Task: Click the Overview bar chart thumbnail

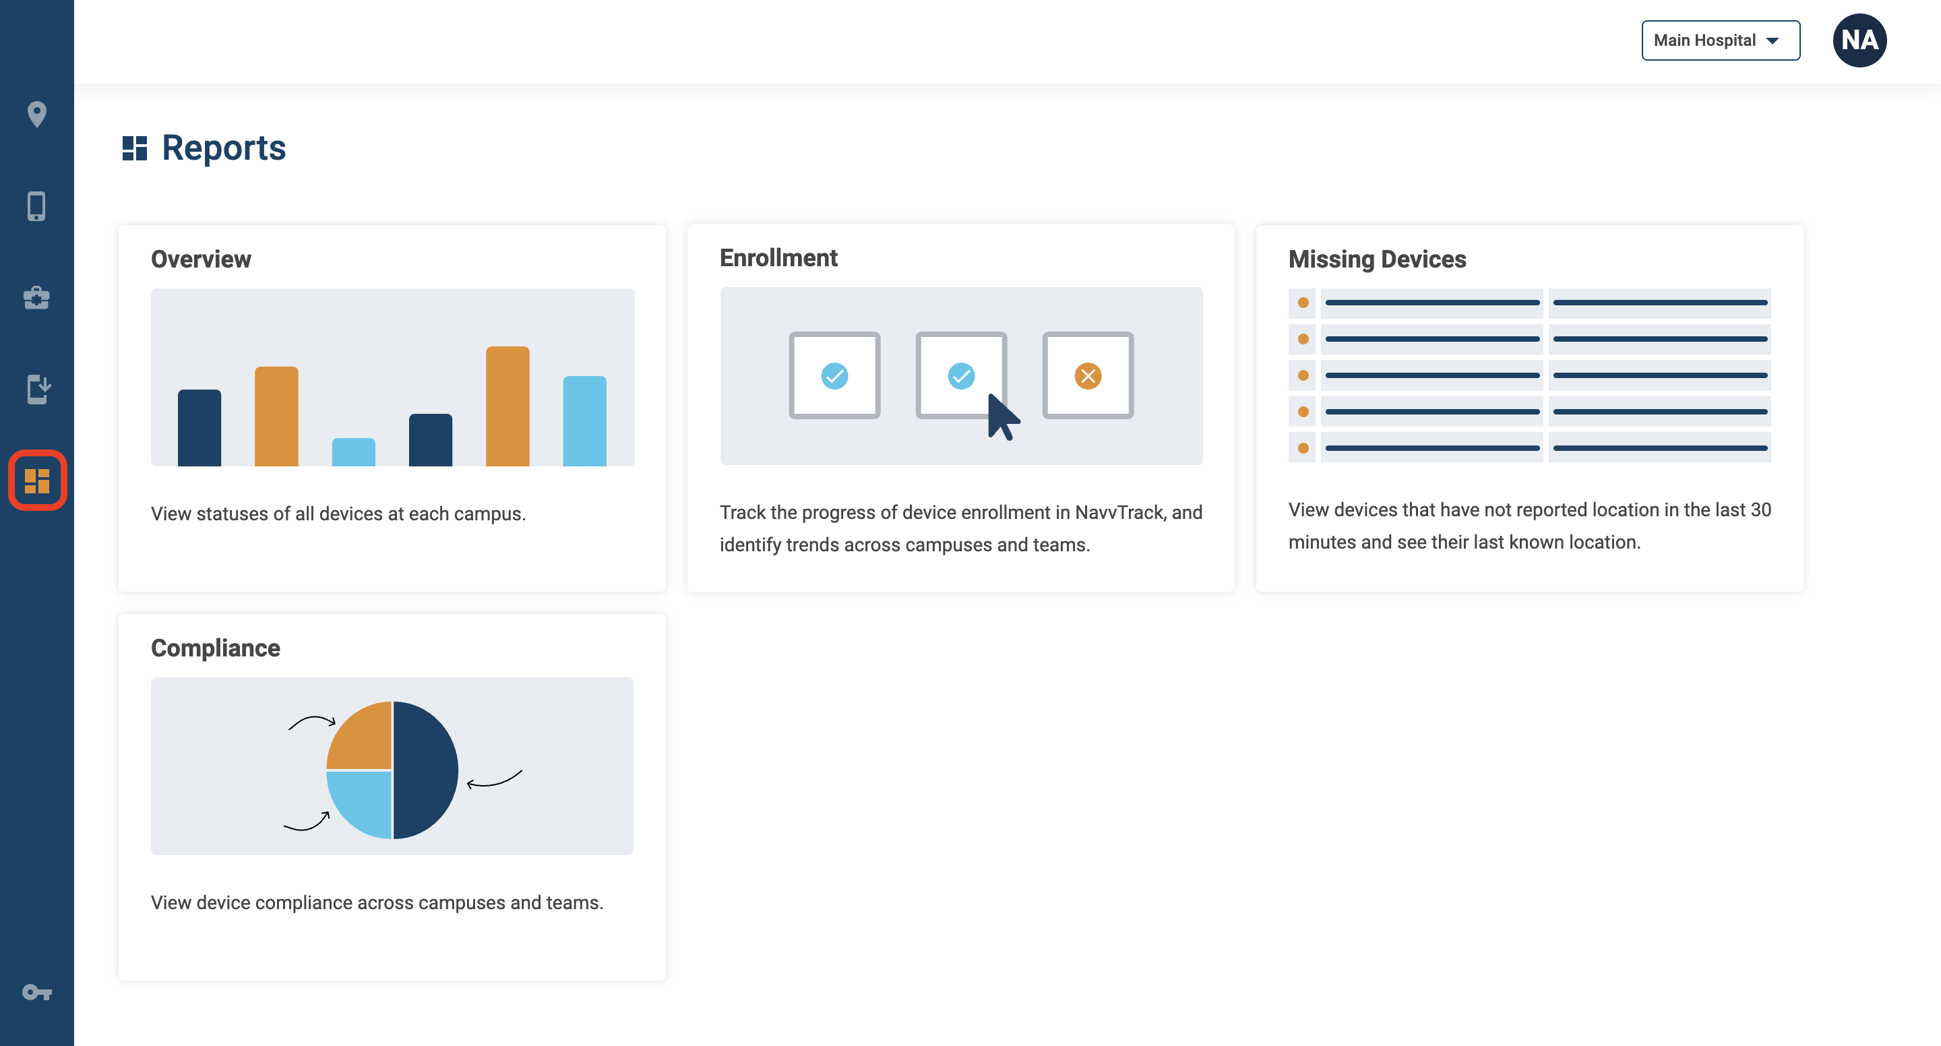Action: 392,377
